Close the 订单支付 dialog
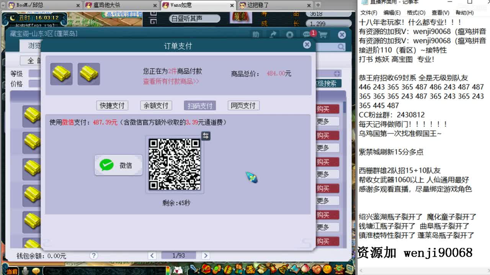The image size is (490, 275). pos(307,45)
